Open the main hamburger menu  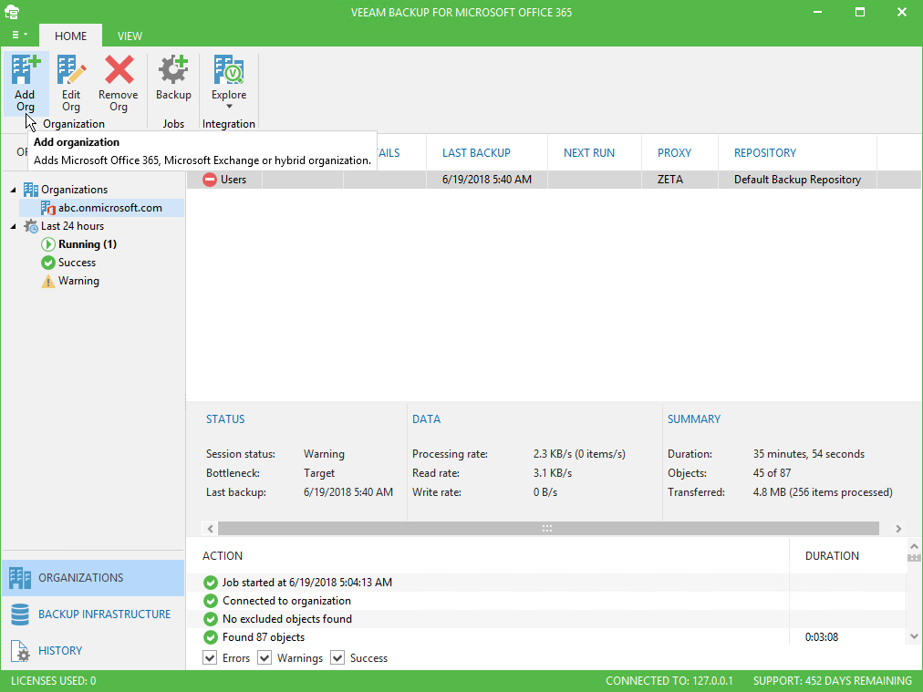[19, 36]
